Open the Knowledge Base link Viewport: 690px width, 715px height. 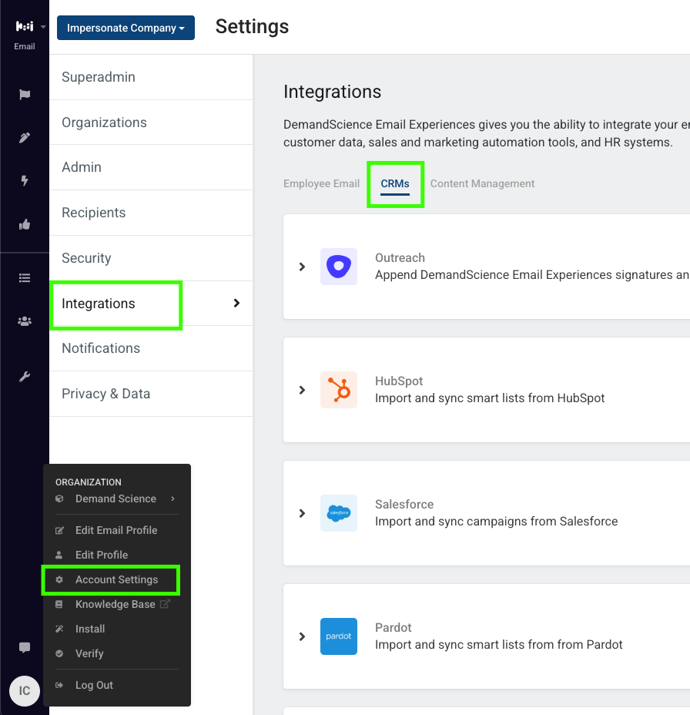click(x=116, y=604)
